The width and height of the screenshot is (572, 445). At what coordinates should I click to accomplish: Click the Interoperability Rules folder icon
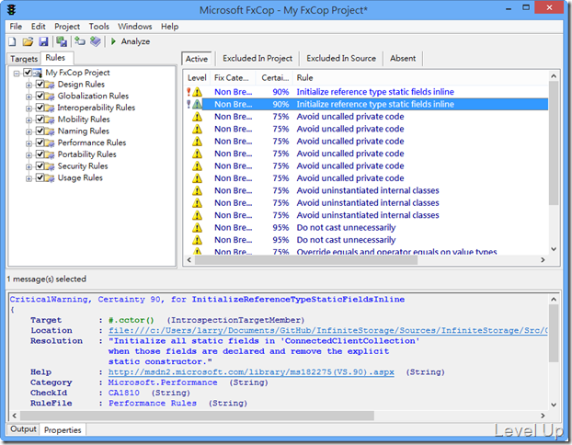coord(50,108)
